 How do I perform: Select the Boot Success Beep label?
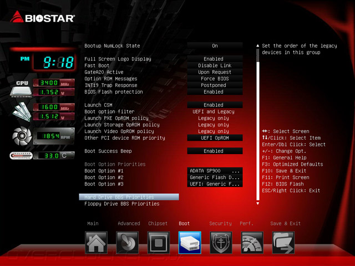pos(108,151)
